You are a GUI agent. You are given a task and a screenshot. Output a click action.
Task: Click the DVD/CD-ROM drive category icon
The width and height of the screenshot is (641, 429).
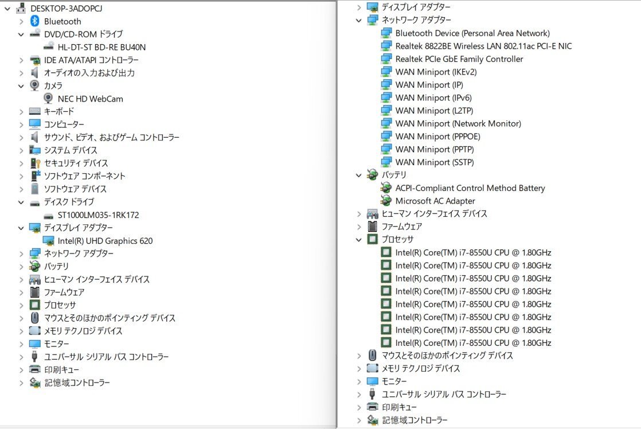[35, 33]
